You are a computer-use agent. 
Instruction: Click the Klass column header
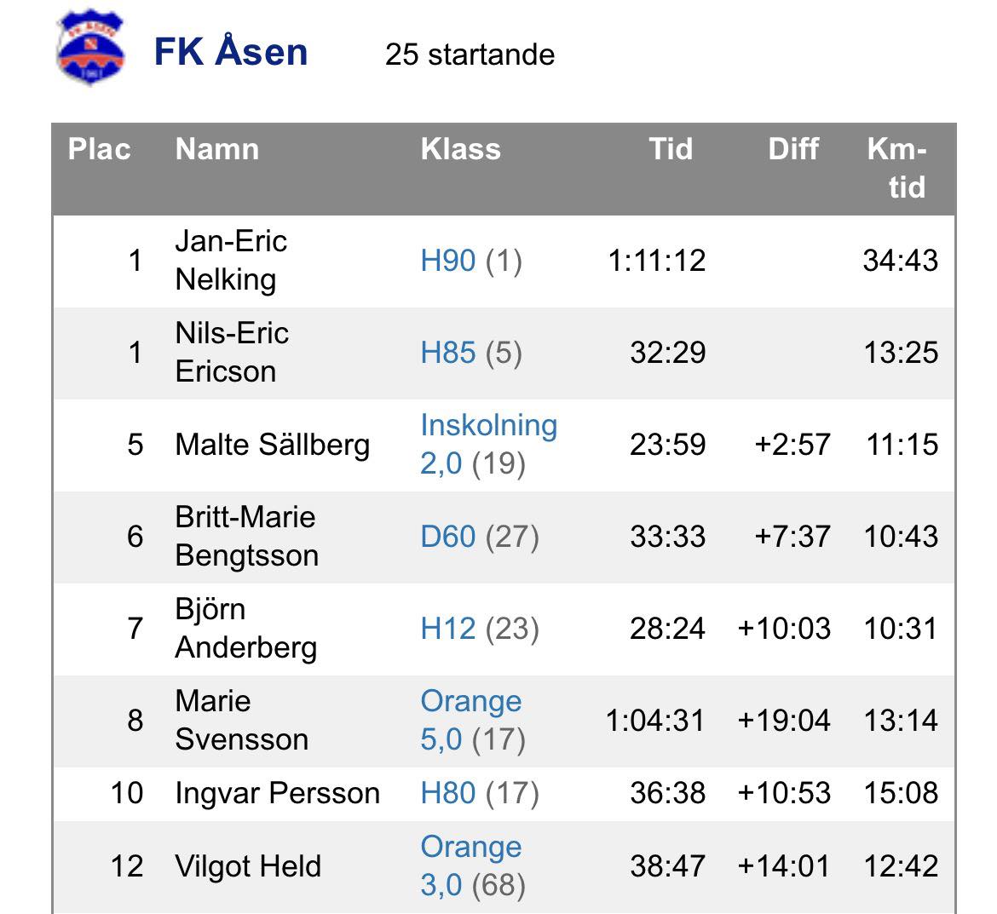[x=460, y=150]
